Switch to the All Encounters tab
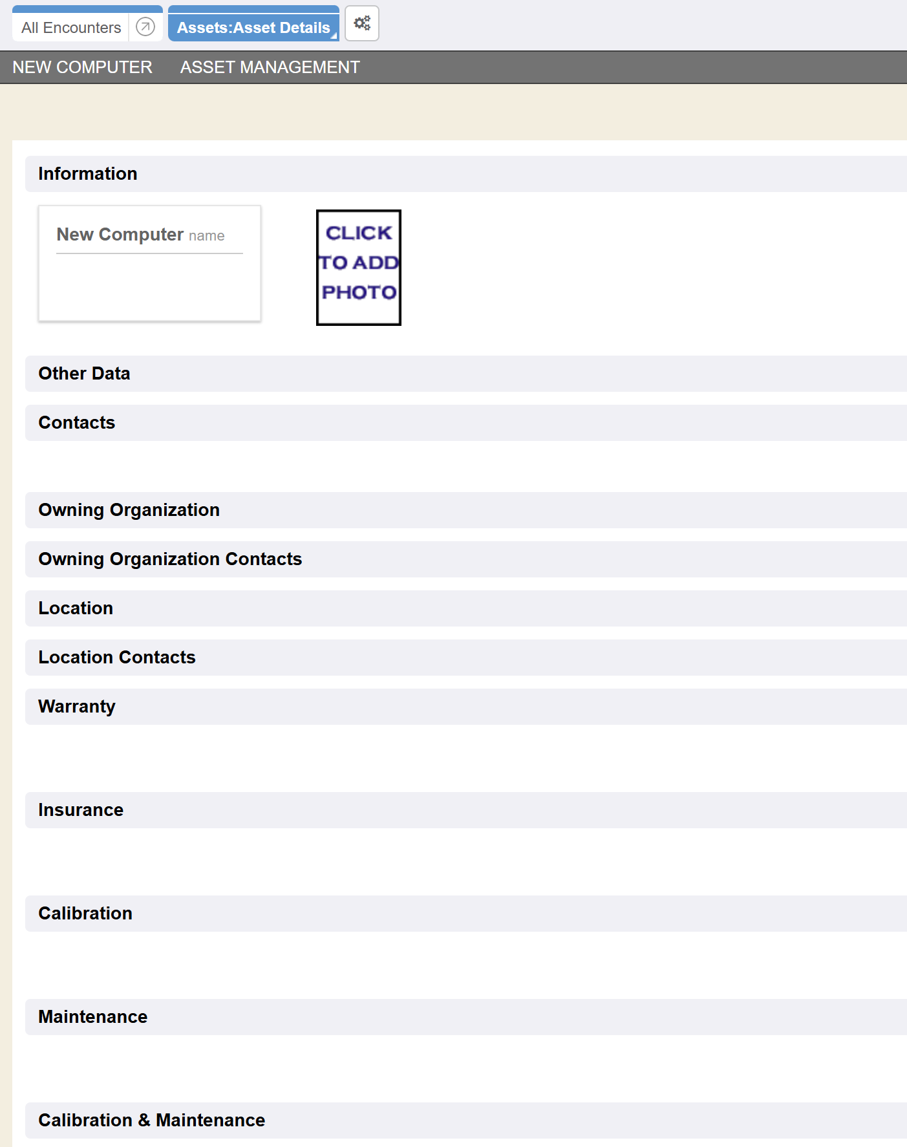 [x=71, y=28]
